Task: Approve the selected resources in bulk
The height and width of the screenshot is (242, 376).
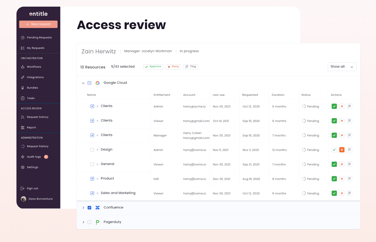Action: (153, 67)
